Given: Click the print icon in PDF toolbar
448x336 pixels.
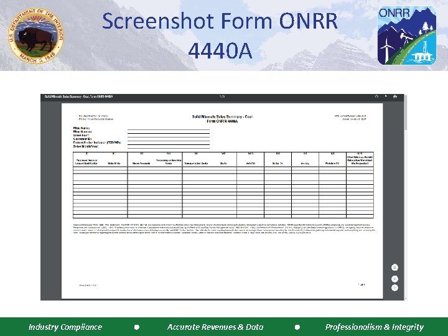Looking at the screenshot, I should point(395,96).
